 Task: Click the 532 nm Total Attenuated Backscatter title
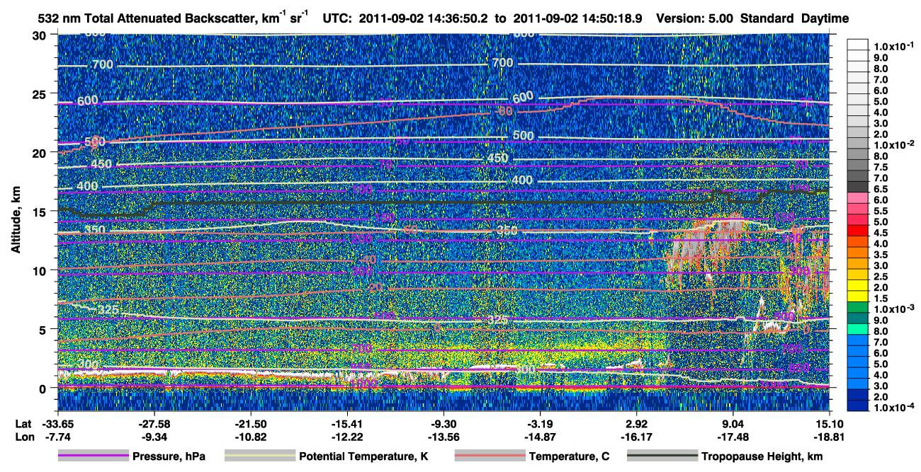tap(172, 18)
